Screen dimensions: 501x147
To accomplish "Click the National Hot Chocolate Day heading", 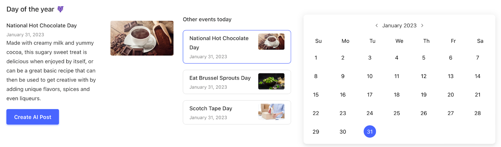I will click(x=42, y=26).
